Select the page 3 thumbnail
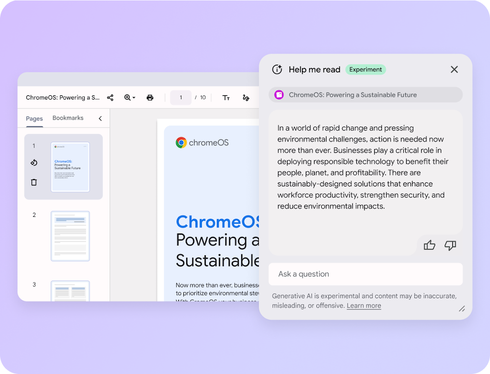 (x=70, y=291)
